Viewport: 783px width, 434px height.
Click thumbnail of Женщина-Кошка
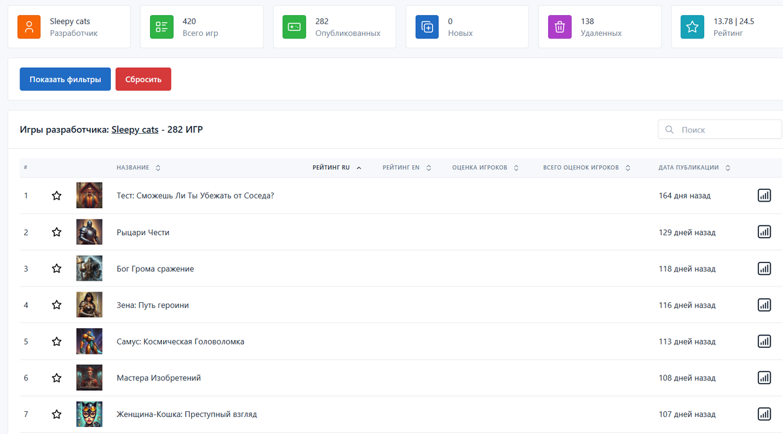click(x=89, y=414)
